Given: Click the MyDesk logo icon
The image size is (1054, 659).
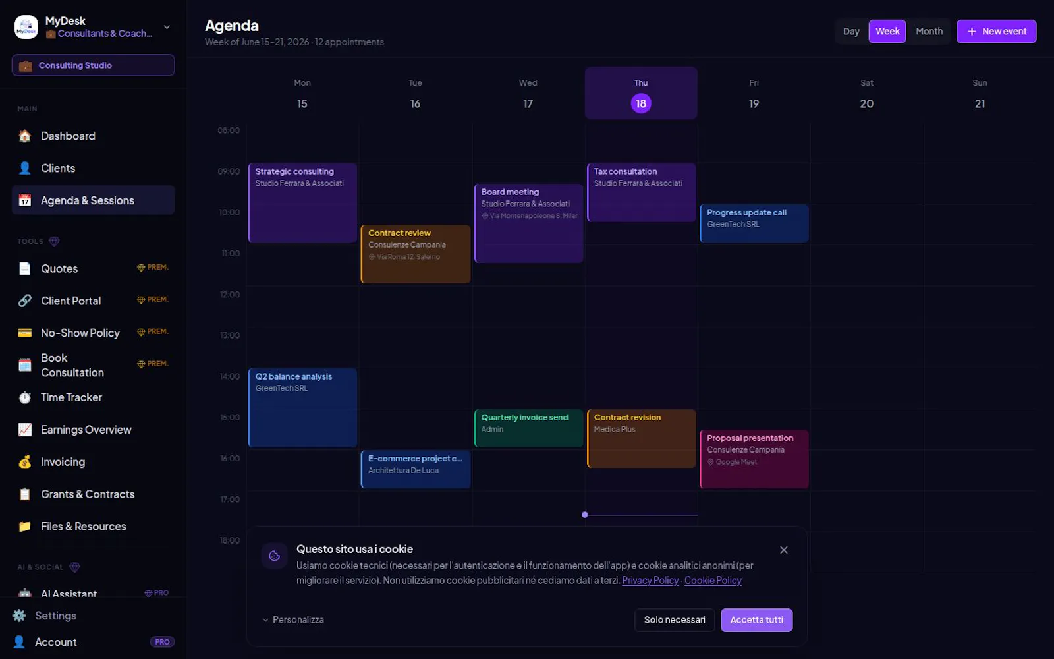Looking at the screenshot, I should click(x=26, y=27).
